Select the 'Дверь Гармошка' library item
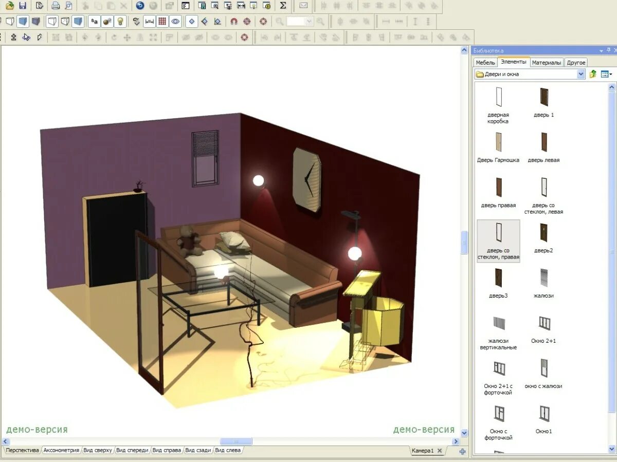The height and width of the screenshot is (462, 617). click(498, 147)
